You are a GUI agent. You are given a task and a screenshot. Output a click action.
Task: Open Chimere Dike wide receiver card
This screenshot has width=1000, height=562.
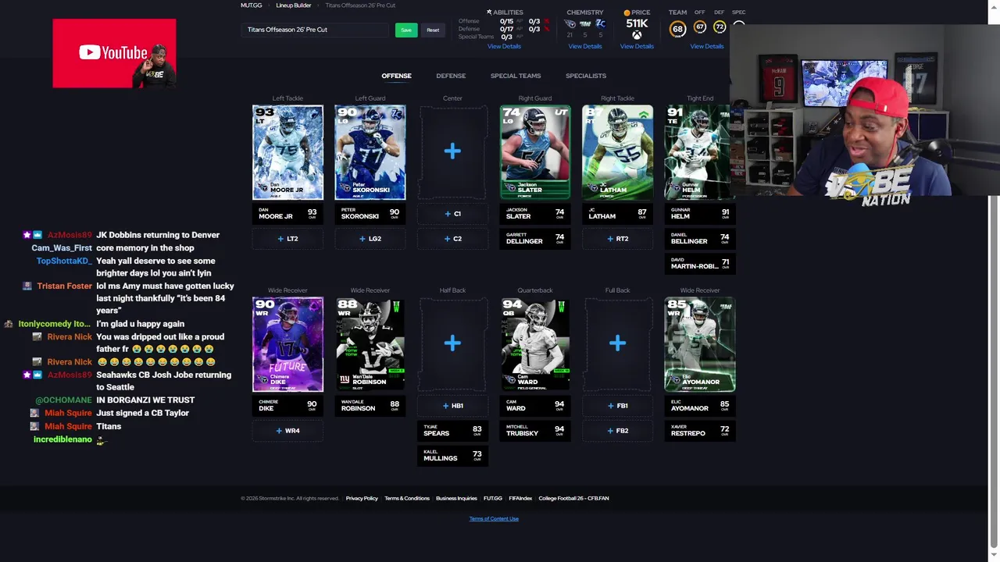click(287, 344)
